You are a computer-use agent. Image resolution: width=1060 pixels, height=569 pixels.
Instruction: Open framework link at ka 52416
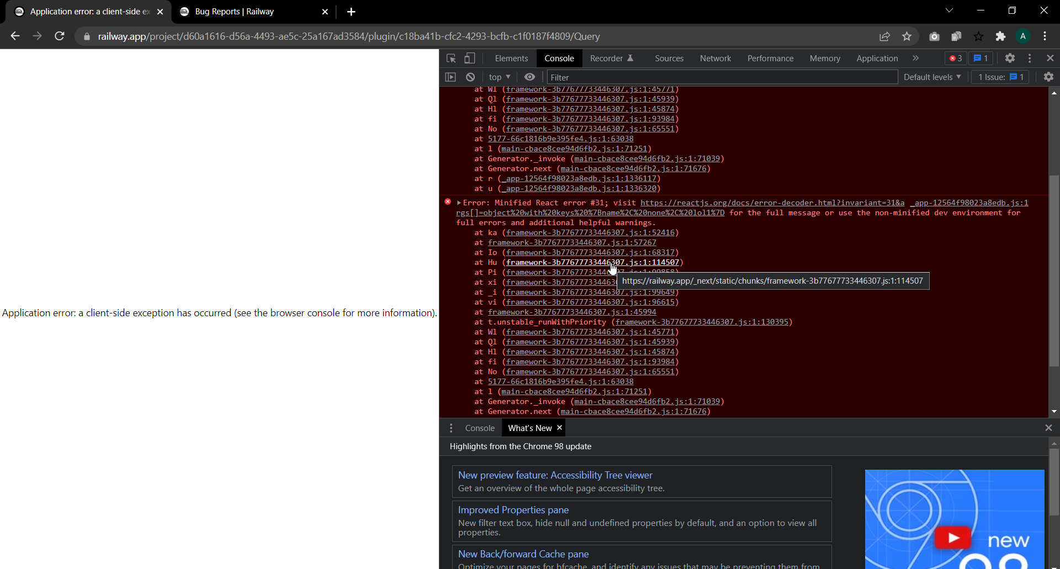(590, 233)
